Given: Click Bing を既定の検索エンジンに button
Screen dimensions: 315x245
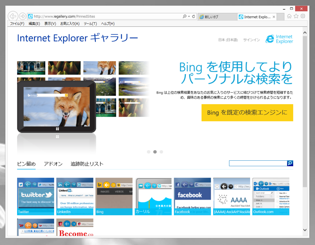Looking at the screenshot, I should click(x=247, y=113).
